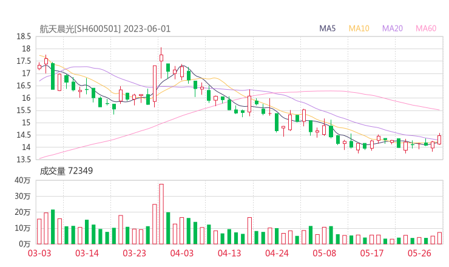Click the 成交量 72349 volume label
The width and height of the screenshot is (449, 267).
pos(66,171)
